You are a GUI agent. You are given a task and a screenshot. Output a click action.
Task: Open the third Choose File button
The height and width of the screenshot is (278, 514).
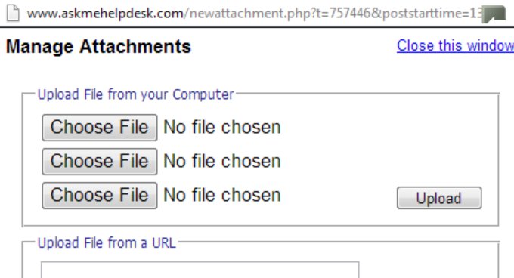coord(100,196)
